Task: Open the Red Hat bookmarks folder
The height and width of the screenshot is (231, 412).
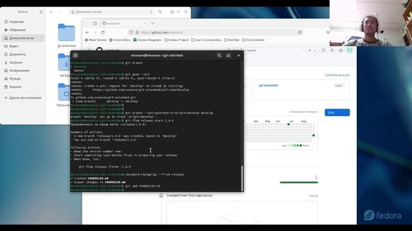Action: pyautogui.click(x=232, y=40)
